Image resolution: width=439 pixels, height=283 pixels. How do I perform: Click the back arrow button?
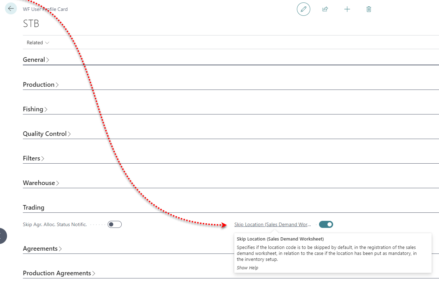[11, 9]
